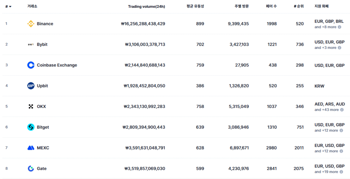350x179 pixels.
Task: Open the Coinbase Exchange name link
Action: [x=57, y=65]
